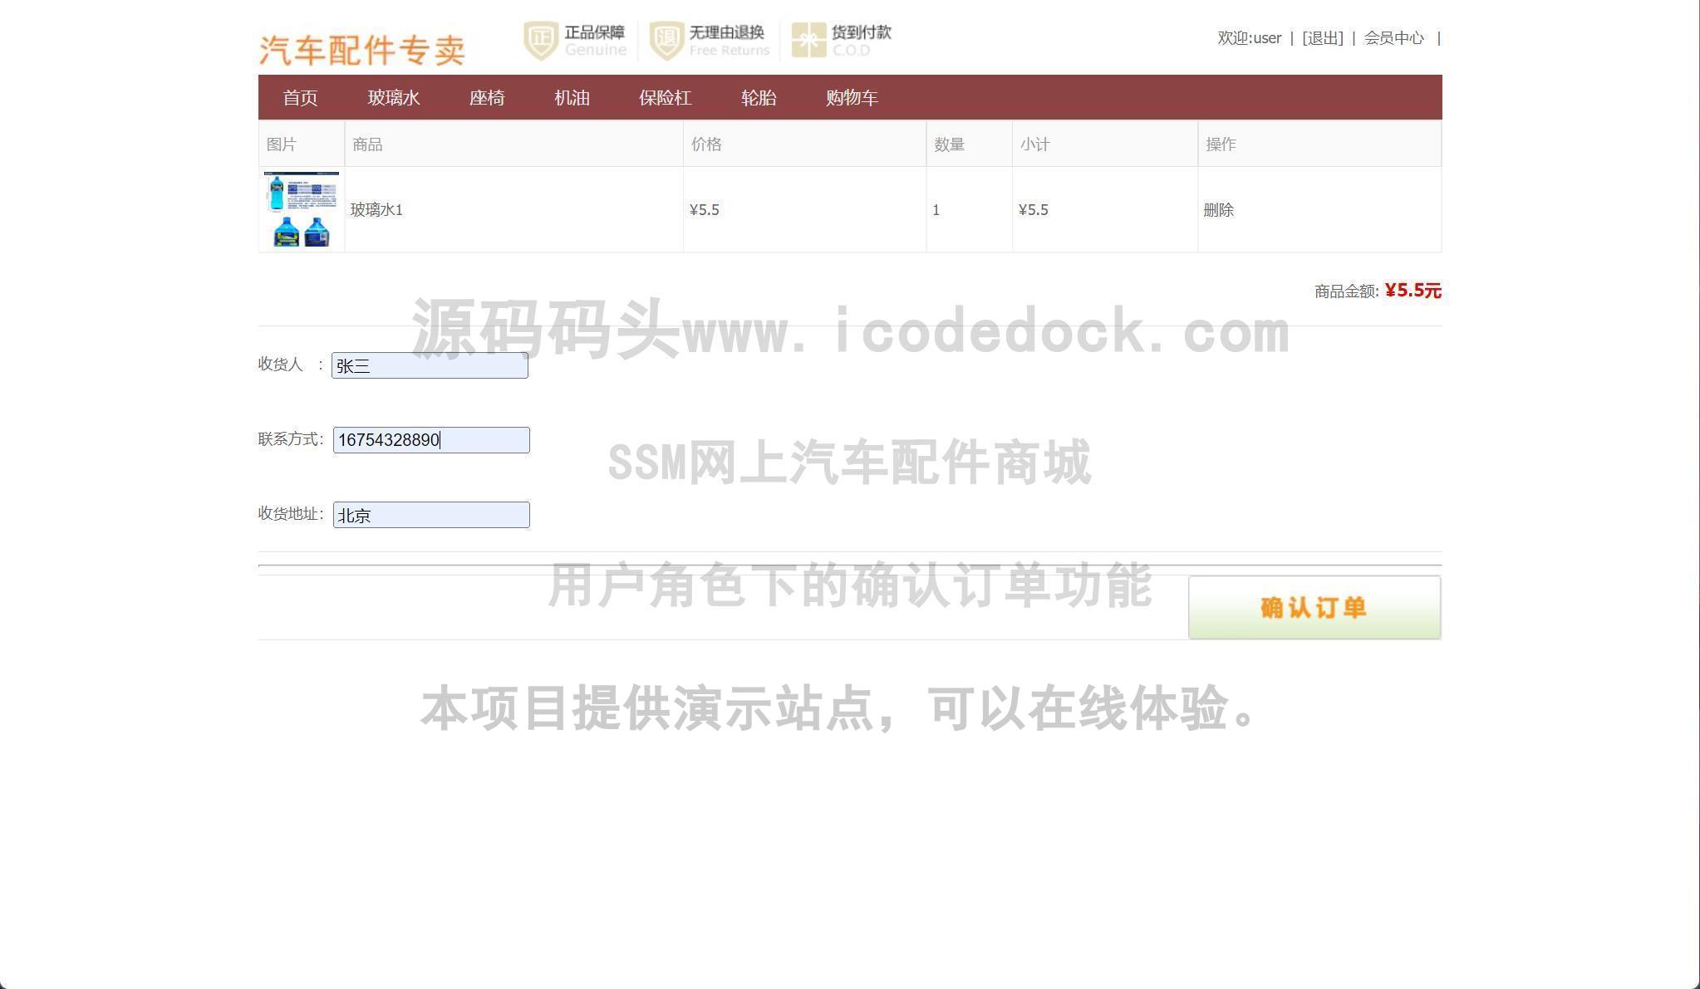This screenshot has height=989, width=1700.
Task: Click the 收货地址 address field
Action: click(x=431, y=515)
